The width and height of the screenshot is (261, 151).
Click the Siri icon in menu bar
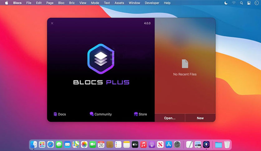click(x=257, y=3)
